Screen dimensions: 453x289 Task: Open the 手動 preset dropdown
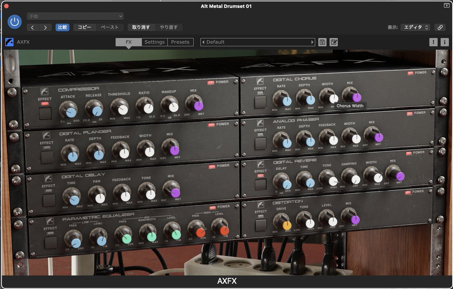pos(75,16)
